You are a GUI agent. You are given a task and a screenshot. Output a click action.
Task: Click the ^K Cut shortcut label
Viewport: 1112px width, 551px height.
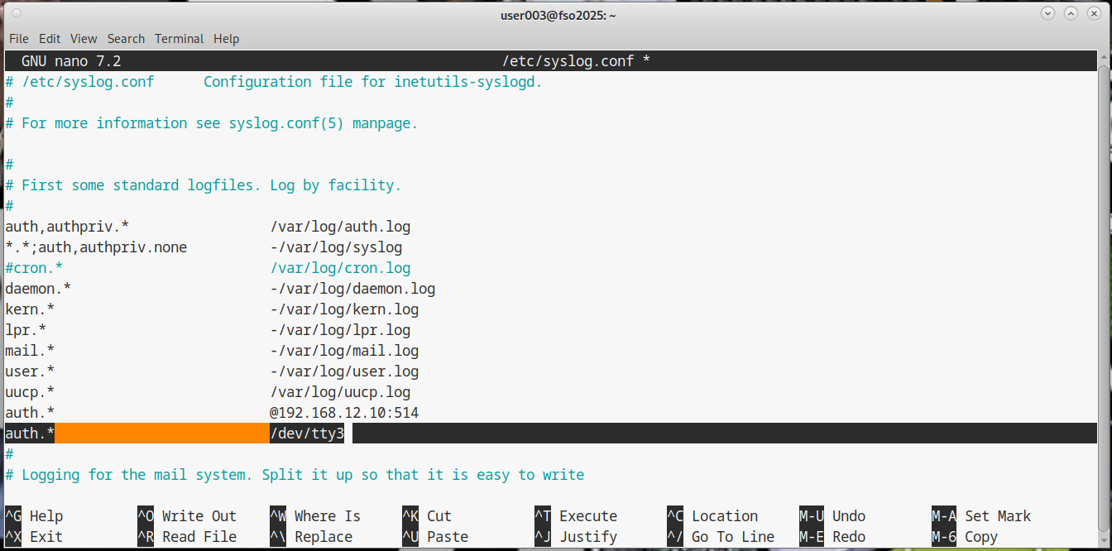point(427,516)
